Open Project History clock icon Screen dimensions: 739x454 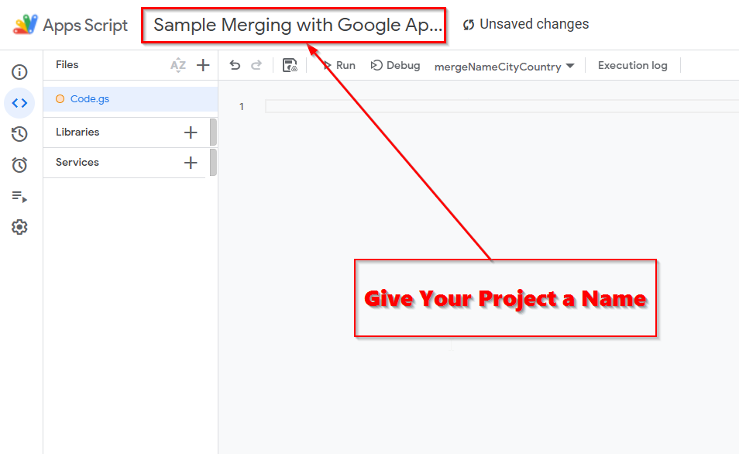coord(19,134)
